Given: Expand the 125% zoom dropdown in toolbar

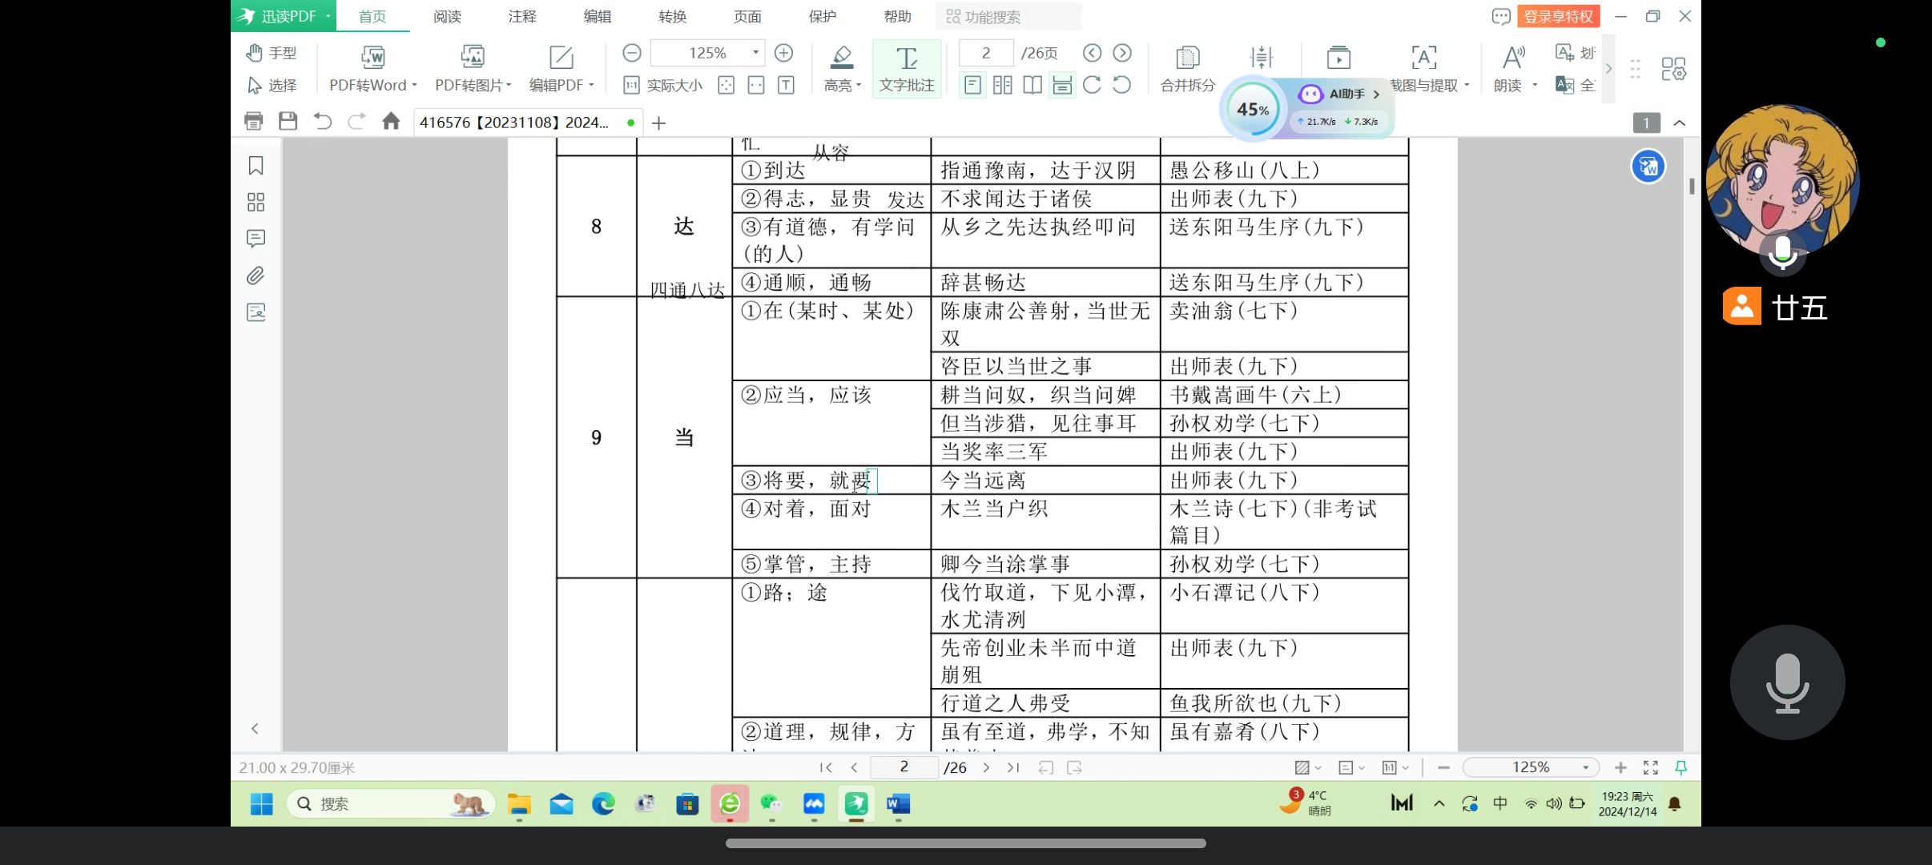Looking at the screenshot, I should [755, 53].
